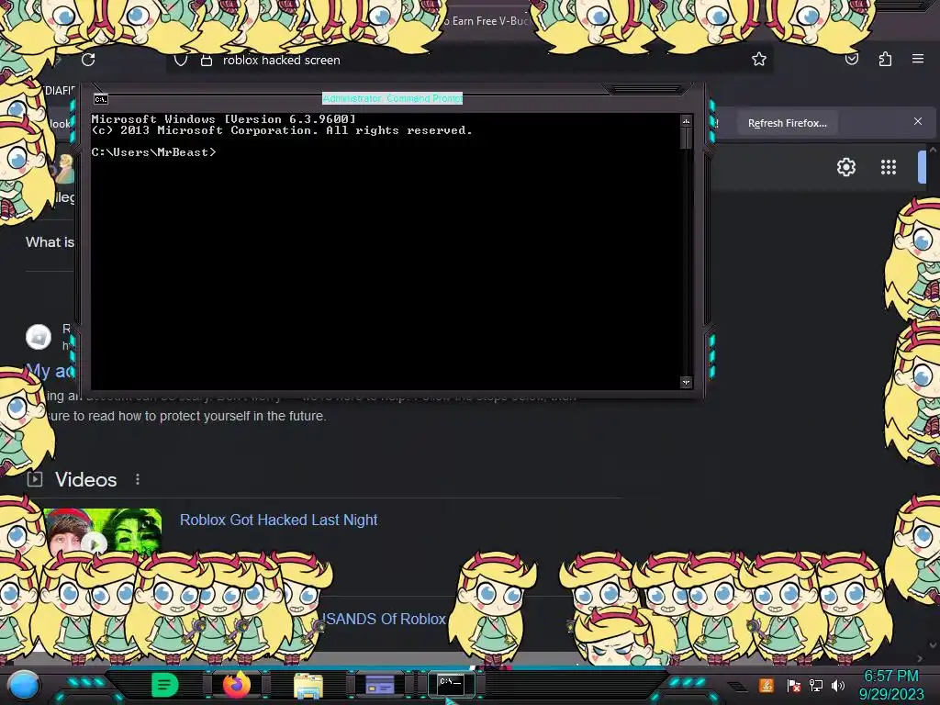Switch to Firefox from the taskbar
The width and height of the screenshot is (940, 705).
(236, 685)
